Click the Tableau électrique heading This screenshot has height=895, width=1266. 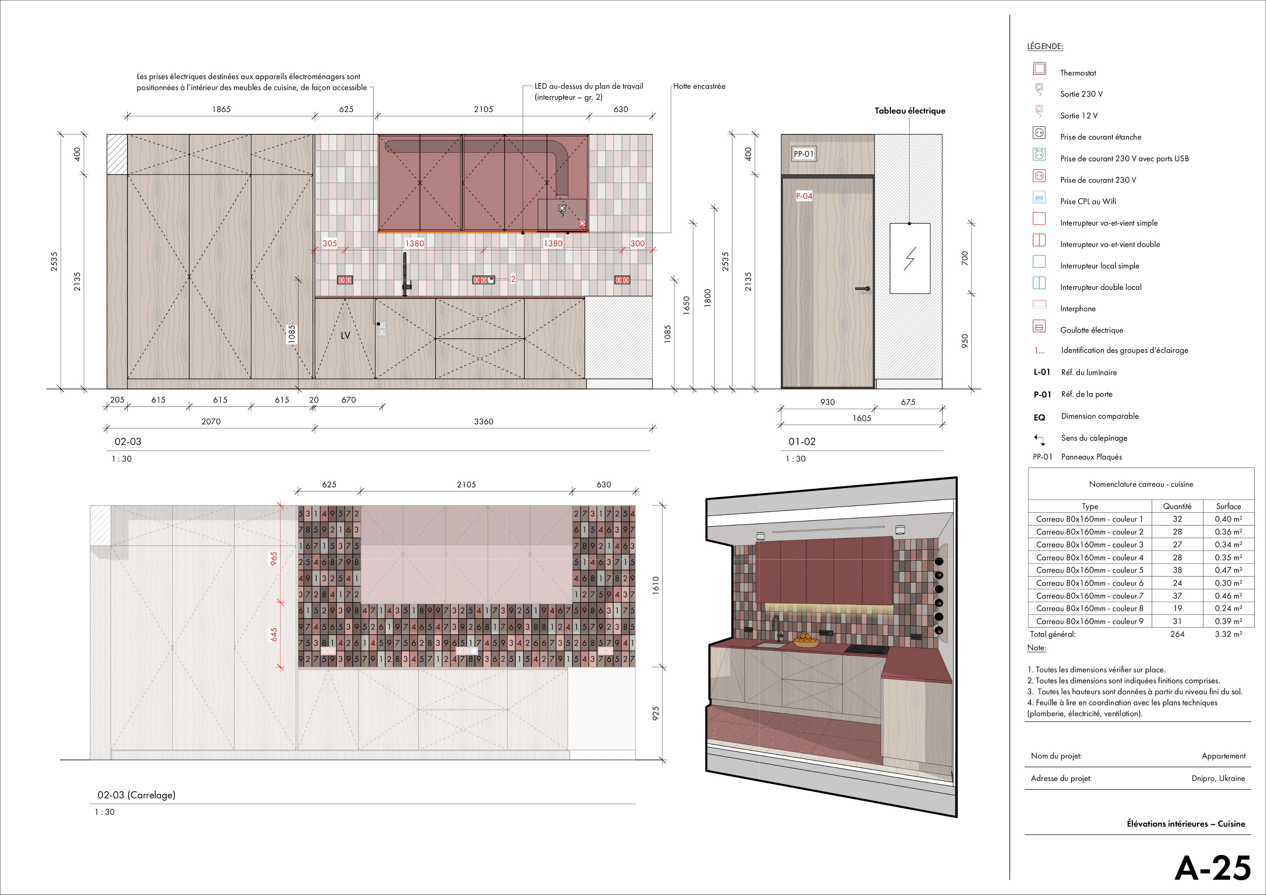(909, 111)
